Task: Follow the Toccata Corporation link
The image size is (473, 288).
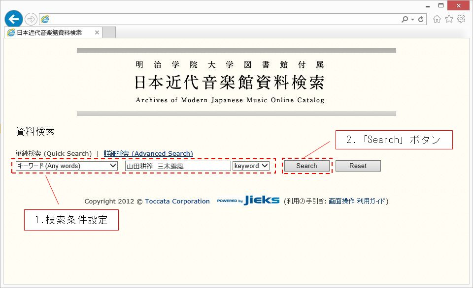Action: click(177, 201)
